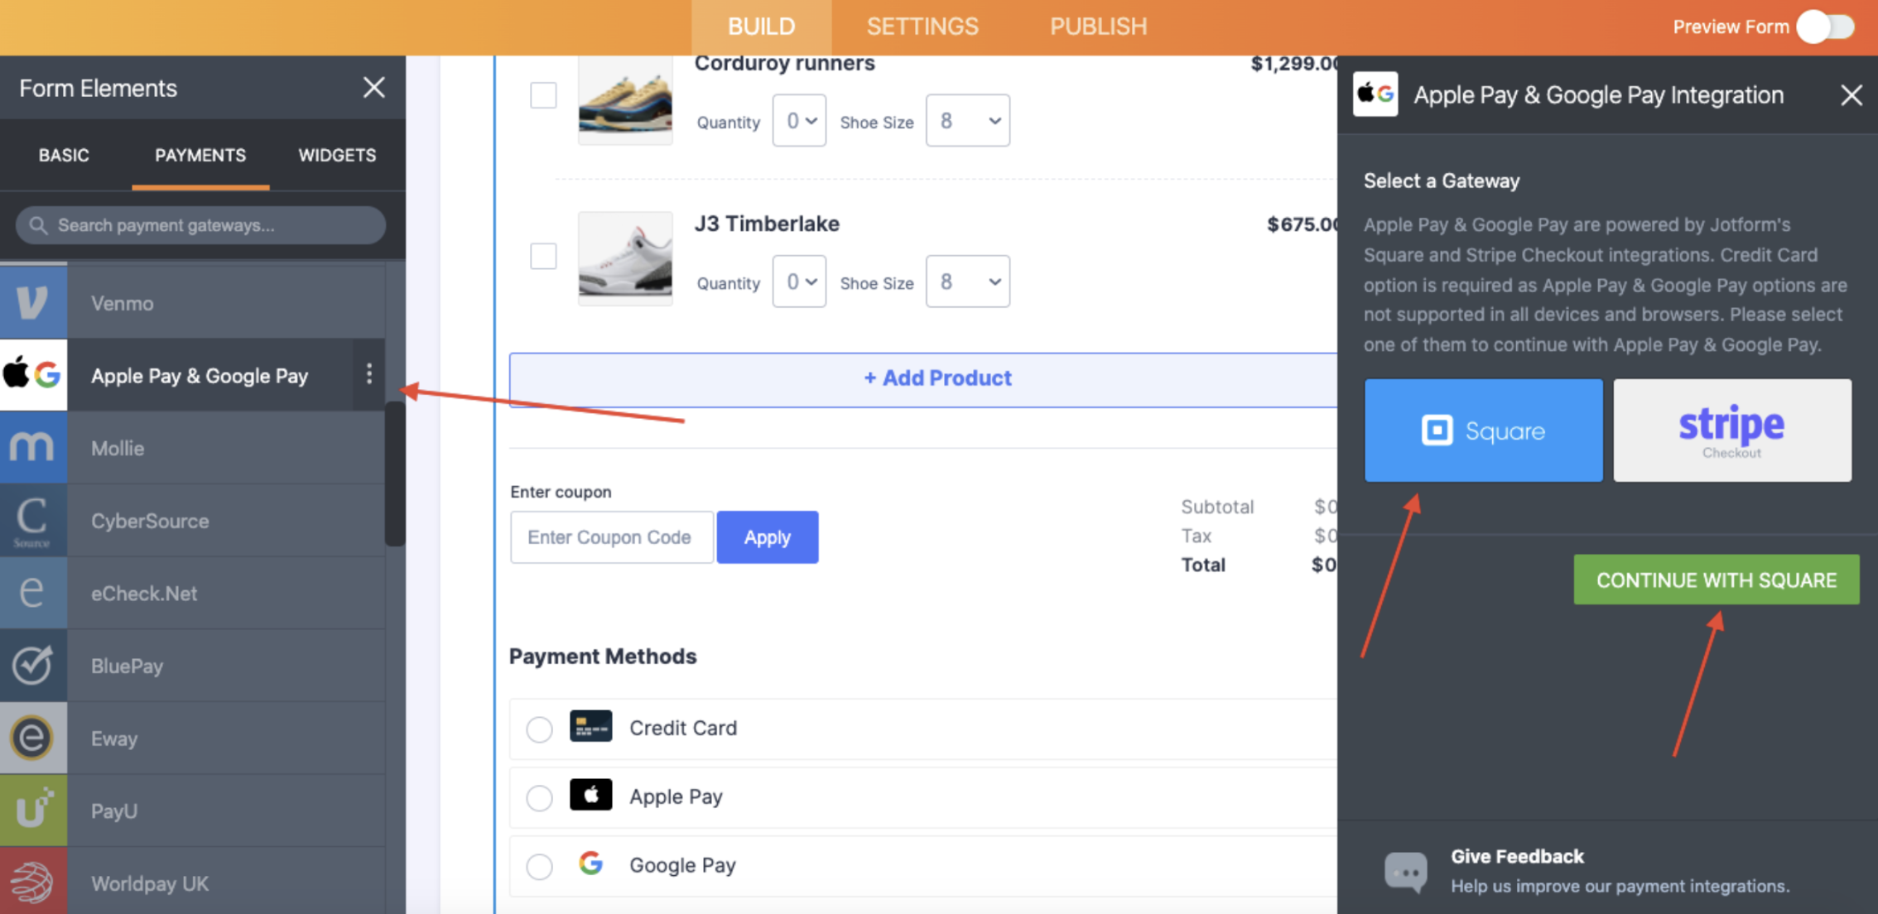Screen dimensions: 1878x914
Task: Pick the eCheck.Net gateway icon
Action: (x=33, y=593)
